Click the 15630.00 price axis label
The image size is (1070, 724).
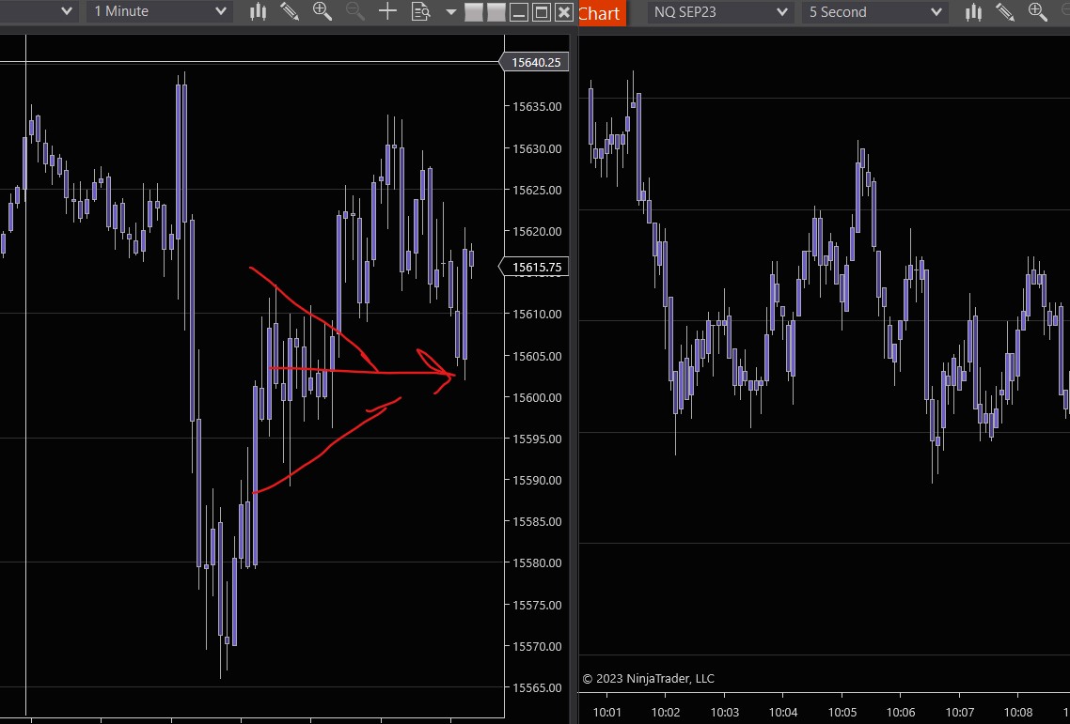click(x=537, y=148)
